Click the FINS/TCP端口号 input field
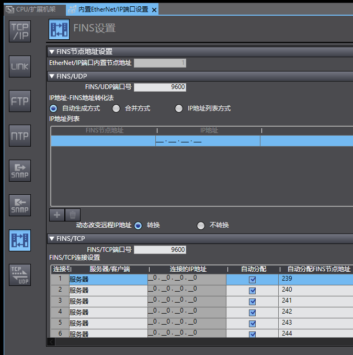The image size is (353, 355). pos(160,250)
